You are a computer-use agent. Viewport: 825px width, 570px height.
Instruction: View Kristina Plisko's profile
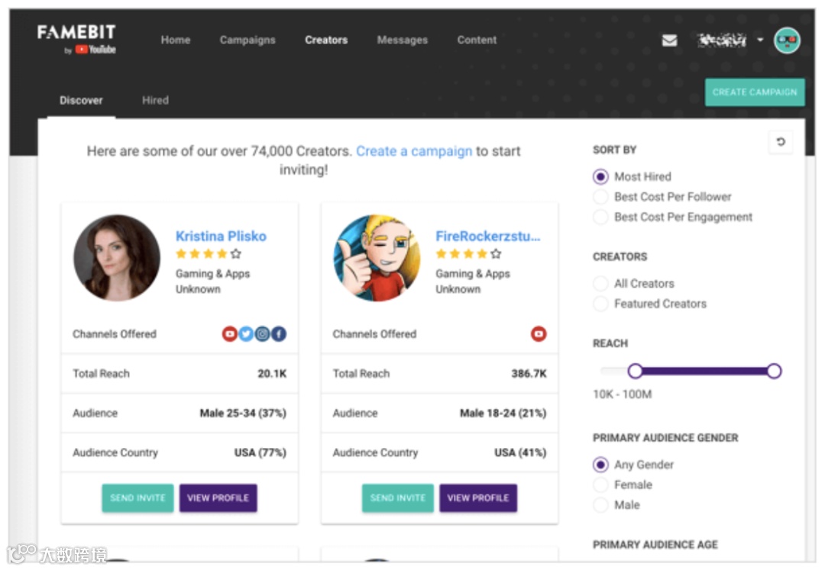218,498
